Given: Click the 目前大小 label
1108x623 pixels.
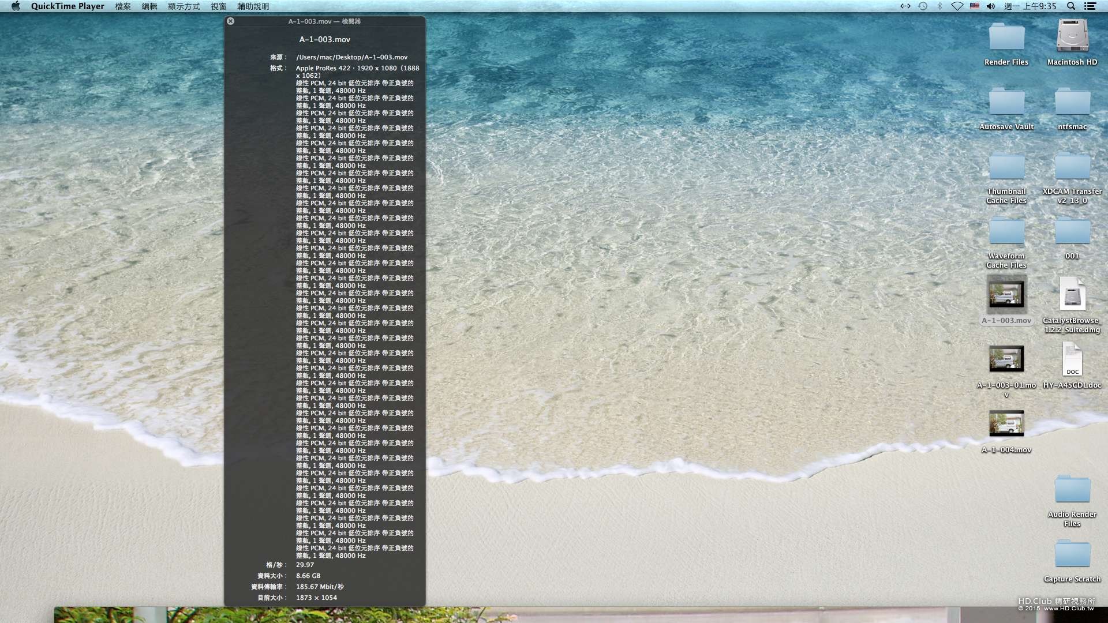Looking at the screenshot, I should click(272, 598).
